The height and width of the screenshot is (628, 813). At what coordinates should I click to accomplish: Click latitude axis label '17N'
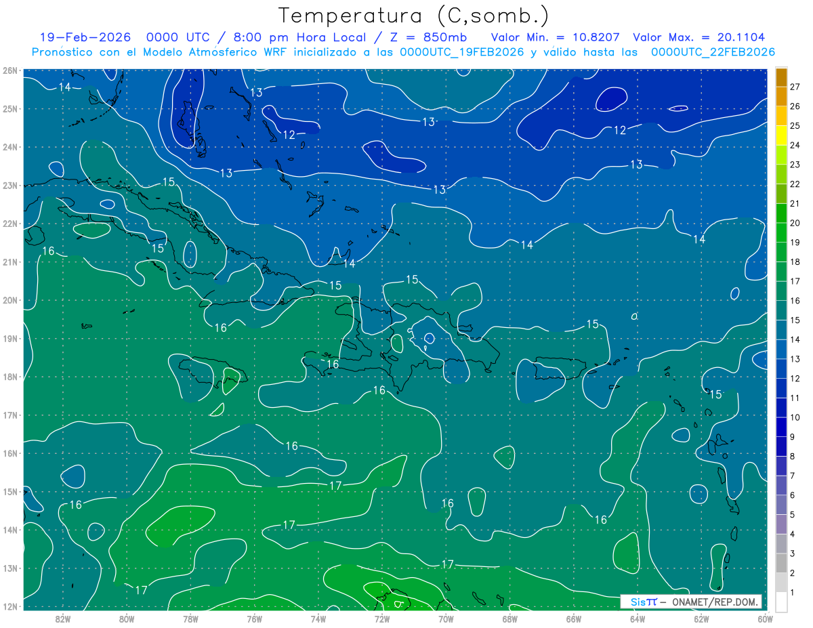pyautogui.click(x=10, y=415)
